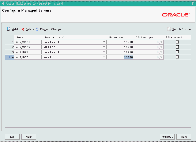
Task: Open listen address dropdown for WLS_WCC1
Action: [x=104, y=42]
